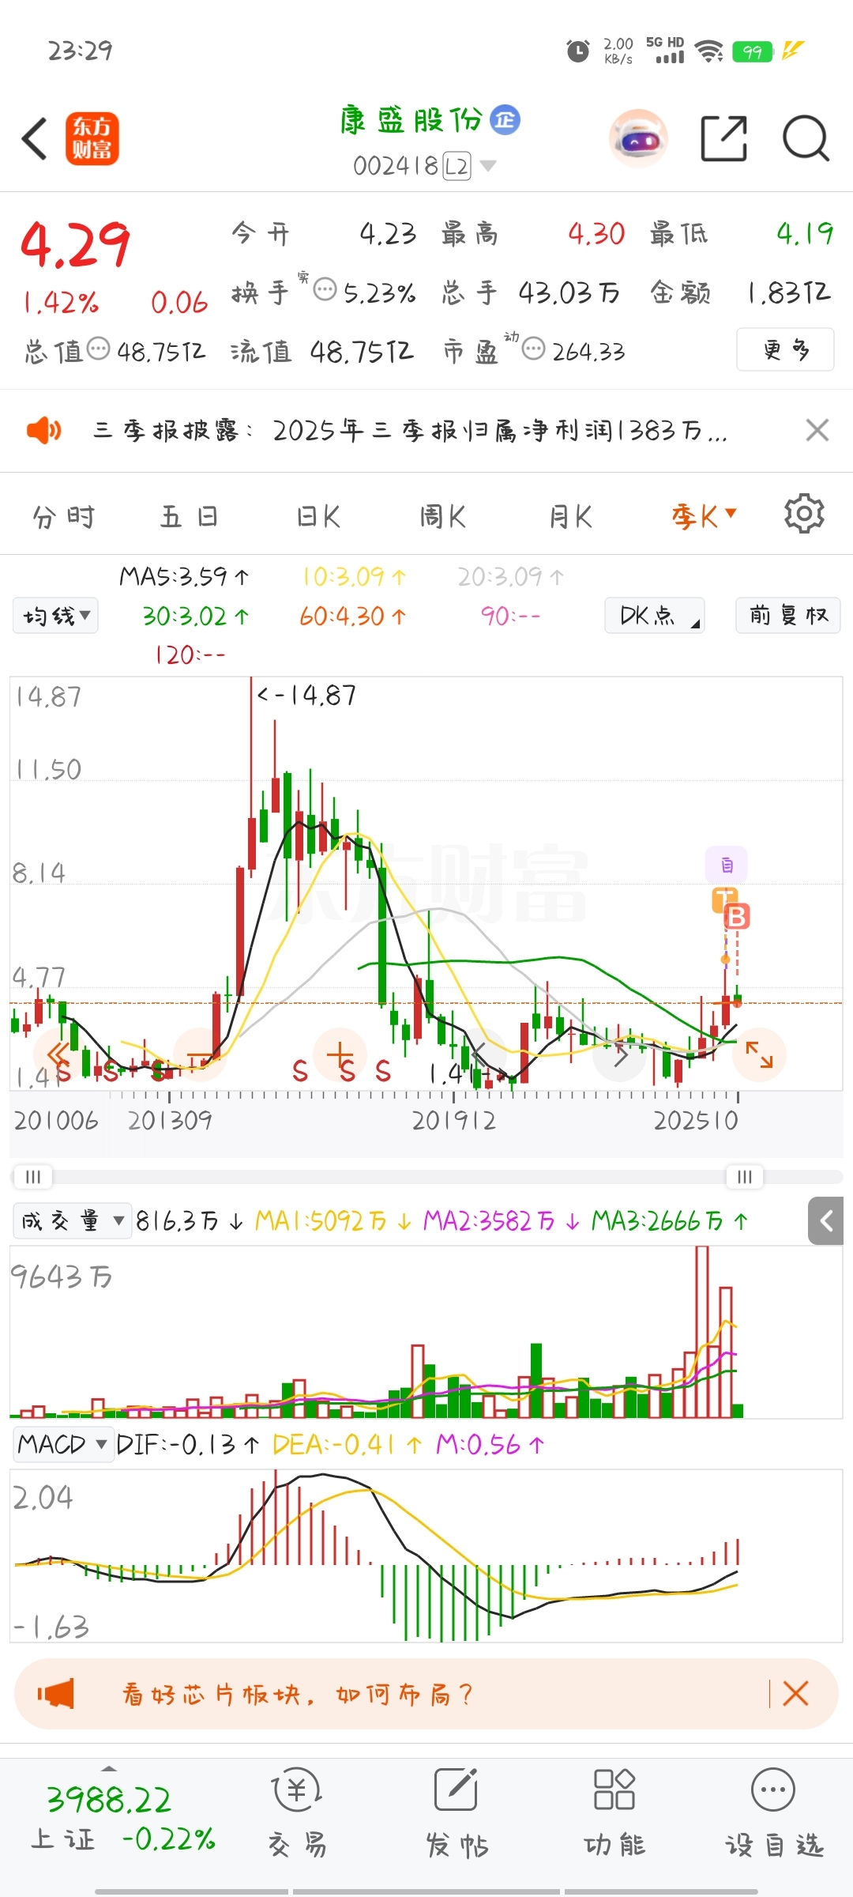Tap the red B buy marker
This screenshot has width=853, height=1897.
coord(737,917)
